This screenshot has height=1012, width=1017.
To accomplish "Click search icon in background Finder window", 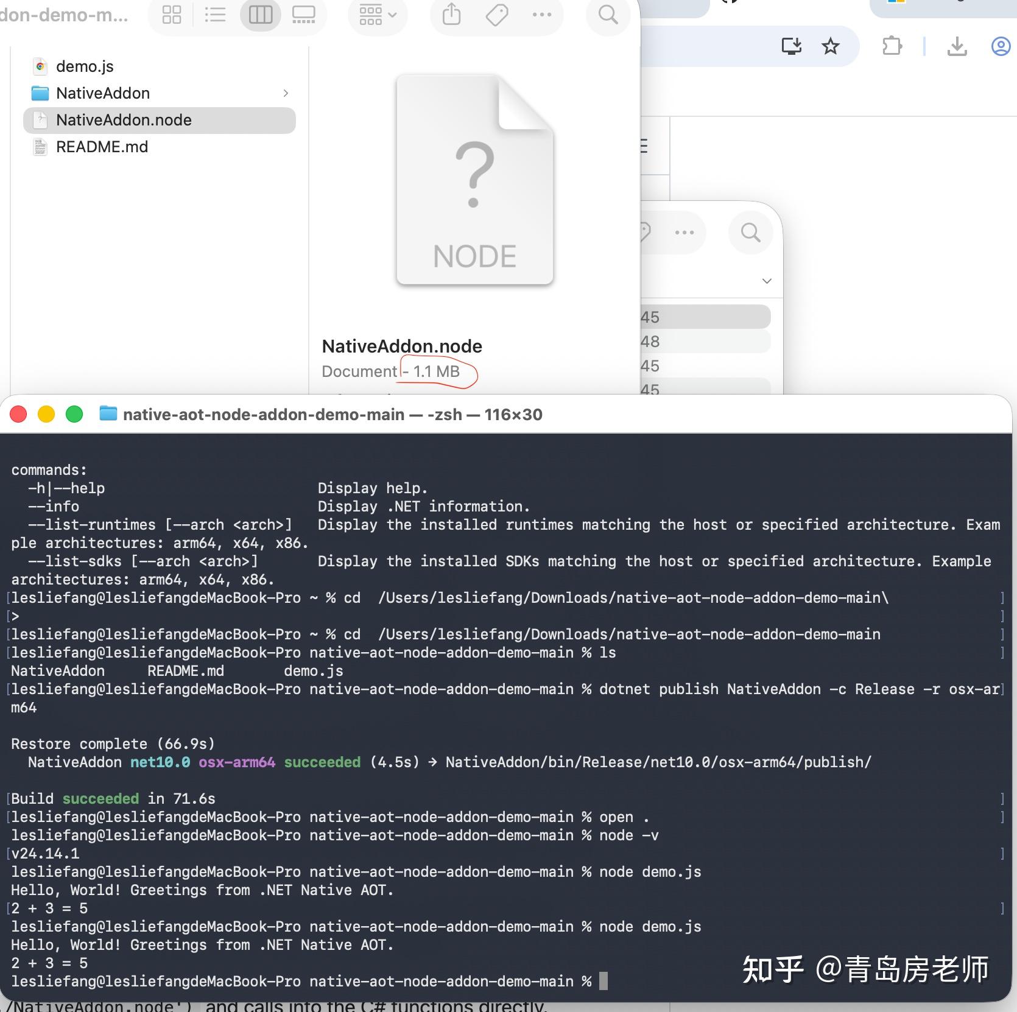I will click(x=750, y=232).
